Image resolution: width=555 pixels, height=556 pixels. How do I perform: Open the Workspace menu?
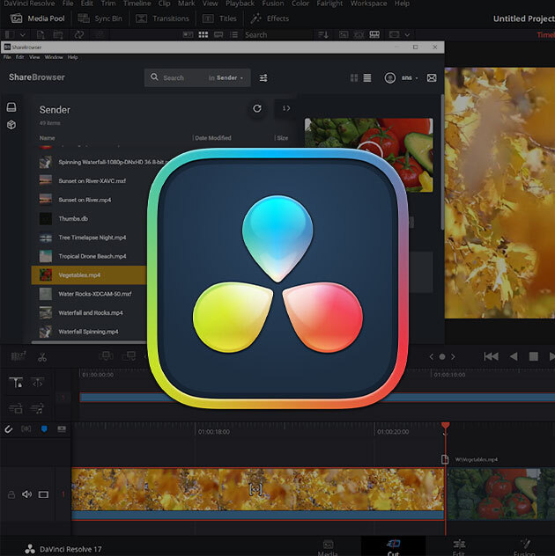(368, 4)
